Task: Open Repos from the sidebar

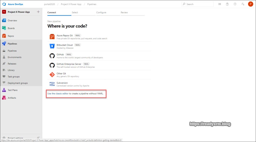Action: (11, 36)
